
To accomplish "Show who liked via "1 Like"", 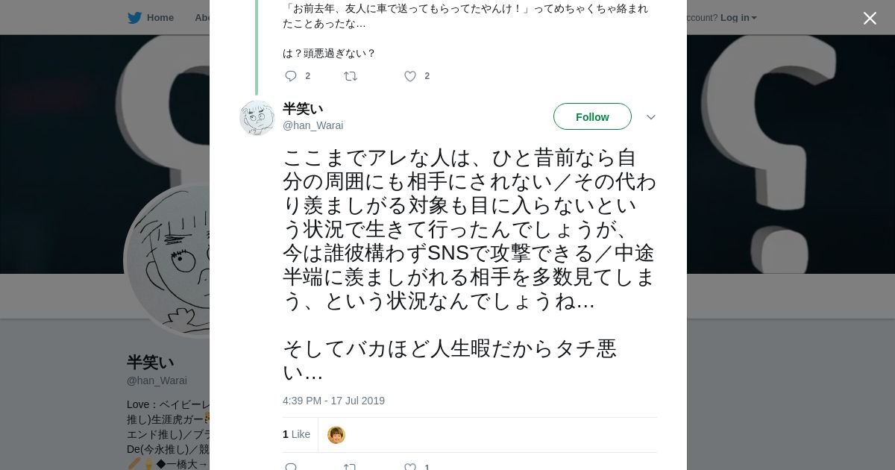I will coord(296,434).
